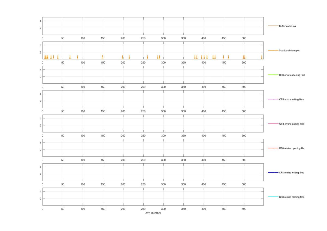Select the CF8 errors writing files legend text
This screenshot has width=327, height=231.
291,99
